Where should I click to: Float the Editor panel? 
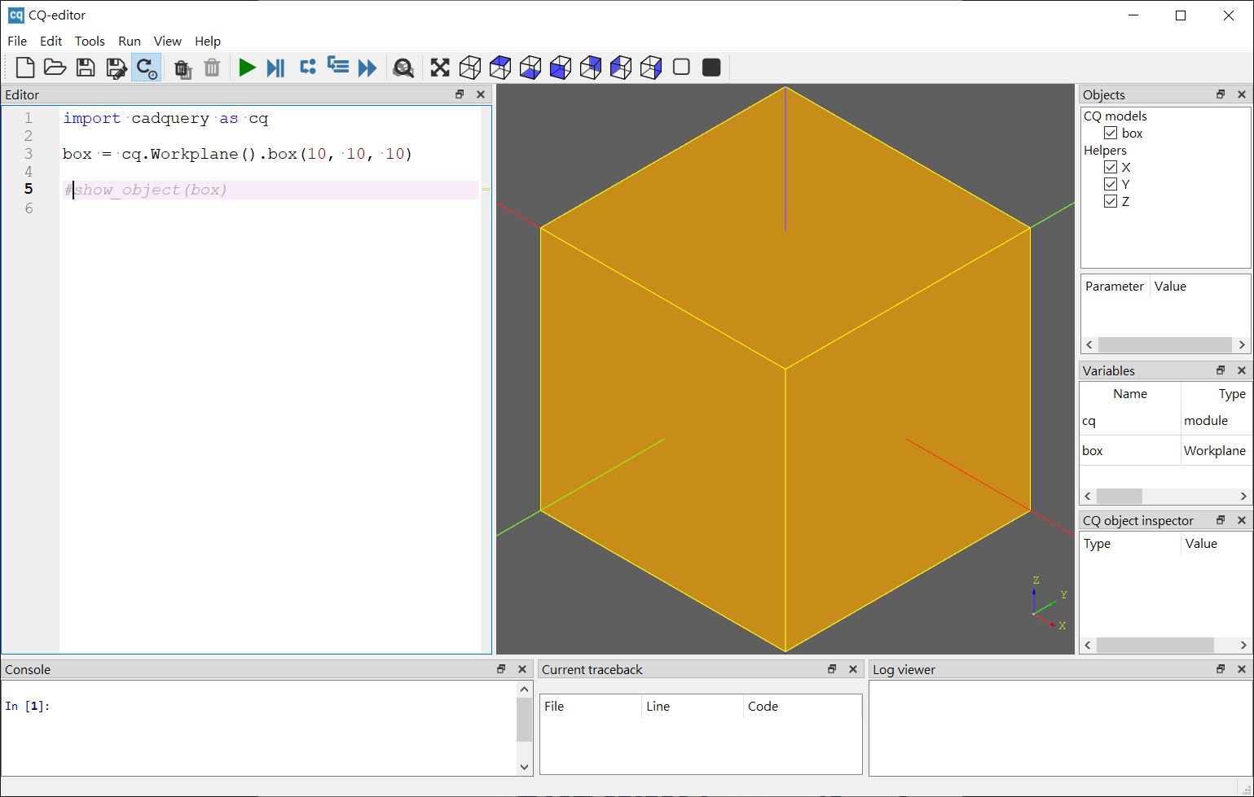coord(460,94)
